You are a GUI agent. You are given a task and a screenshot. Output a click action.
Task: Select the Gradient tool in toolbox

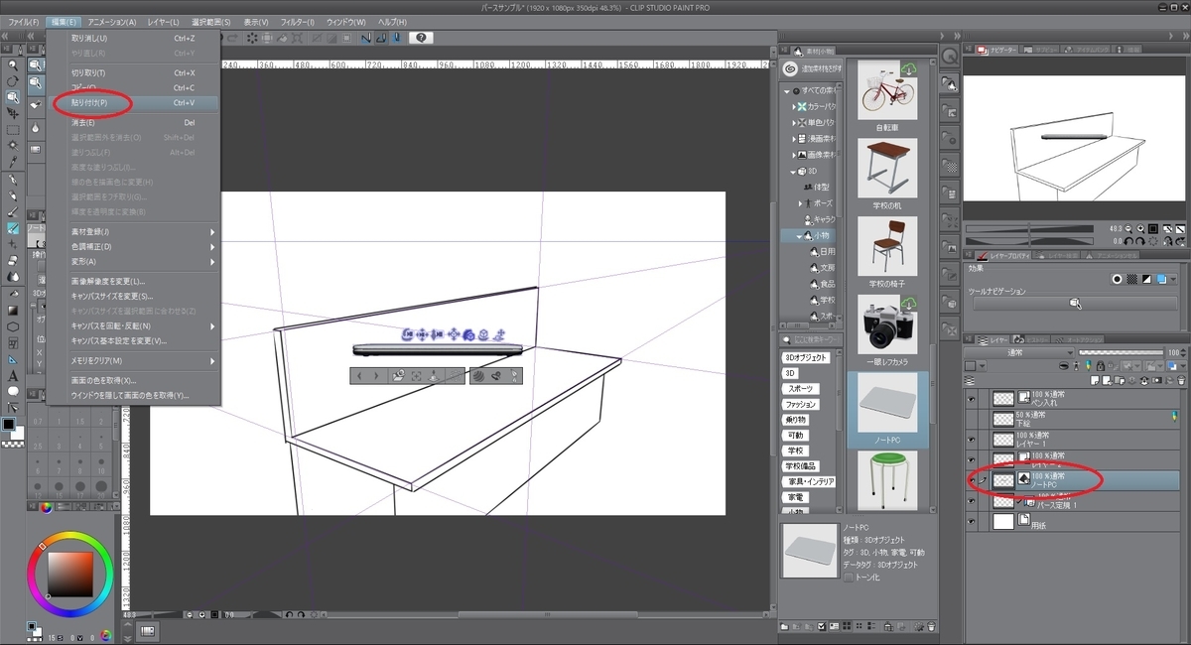[x=13, y=310]
